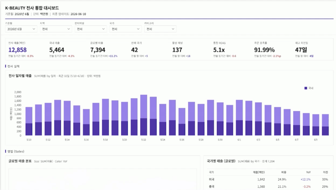Select the 재고 회전일 47일 KPI card
Viewport: 336px width, 190px height.
click(313, 50)
